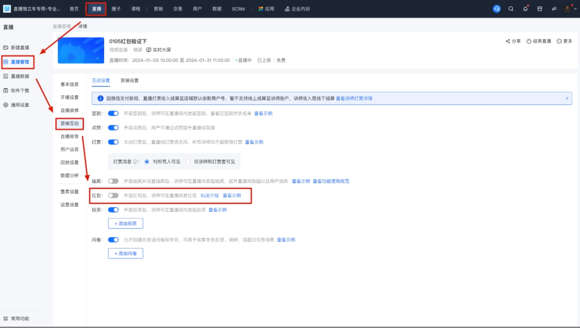Open 软件下载 in the sidebar
Viewport: 580px width, 328px height.
click(20, 90)
